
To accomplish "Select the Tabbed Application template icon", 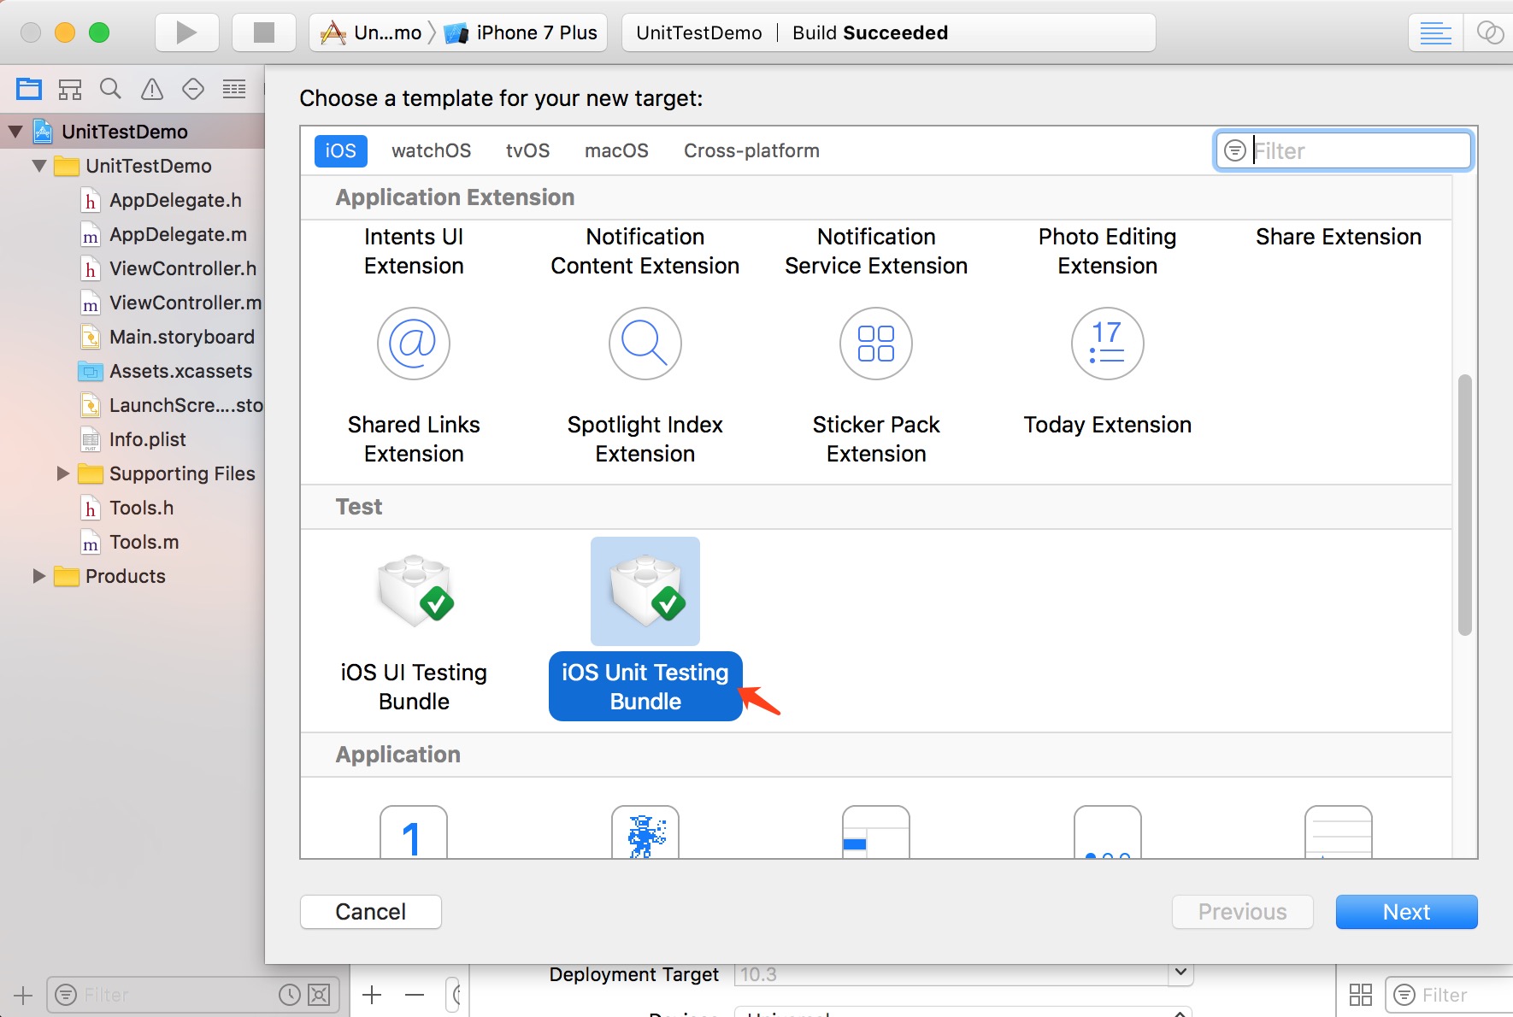I will point(1339,832).
